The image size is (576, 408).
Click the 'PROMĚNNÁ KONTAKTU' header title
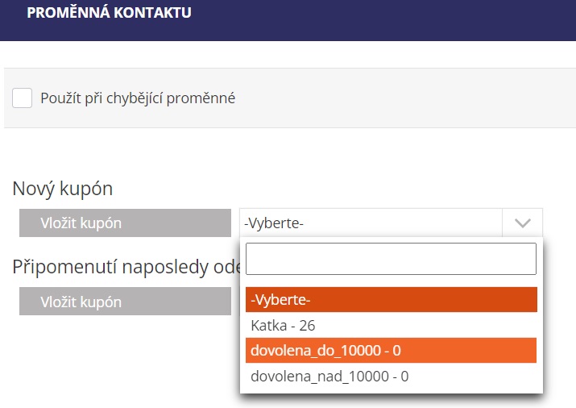tap(109, 13)
